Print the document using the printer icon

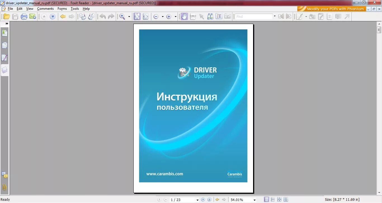24,16
